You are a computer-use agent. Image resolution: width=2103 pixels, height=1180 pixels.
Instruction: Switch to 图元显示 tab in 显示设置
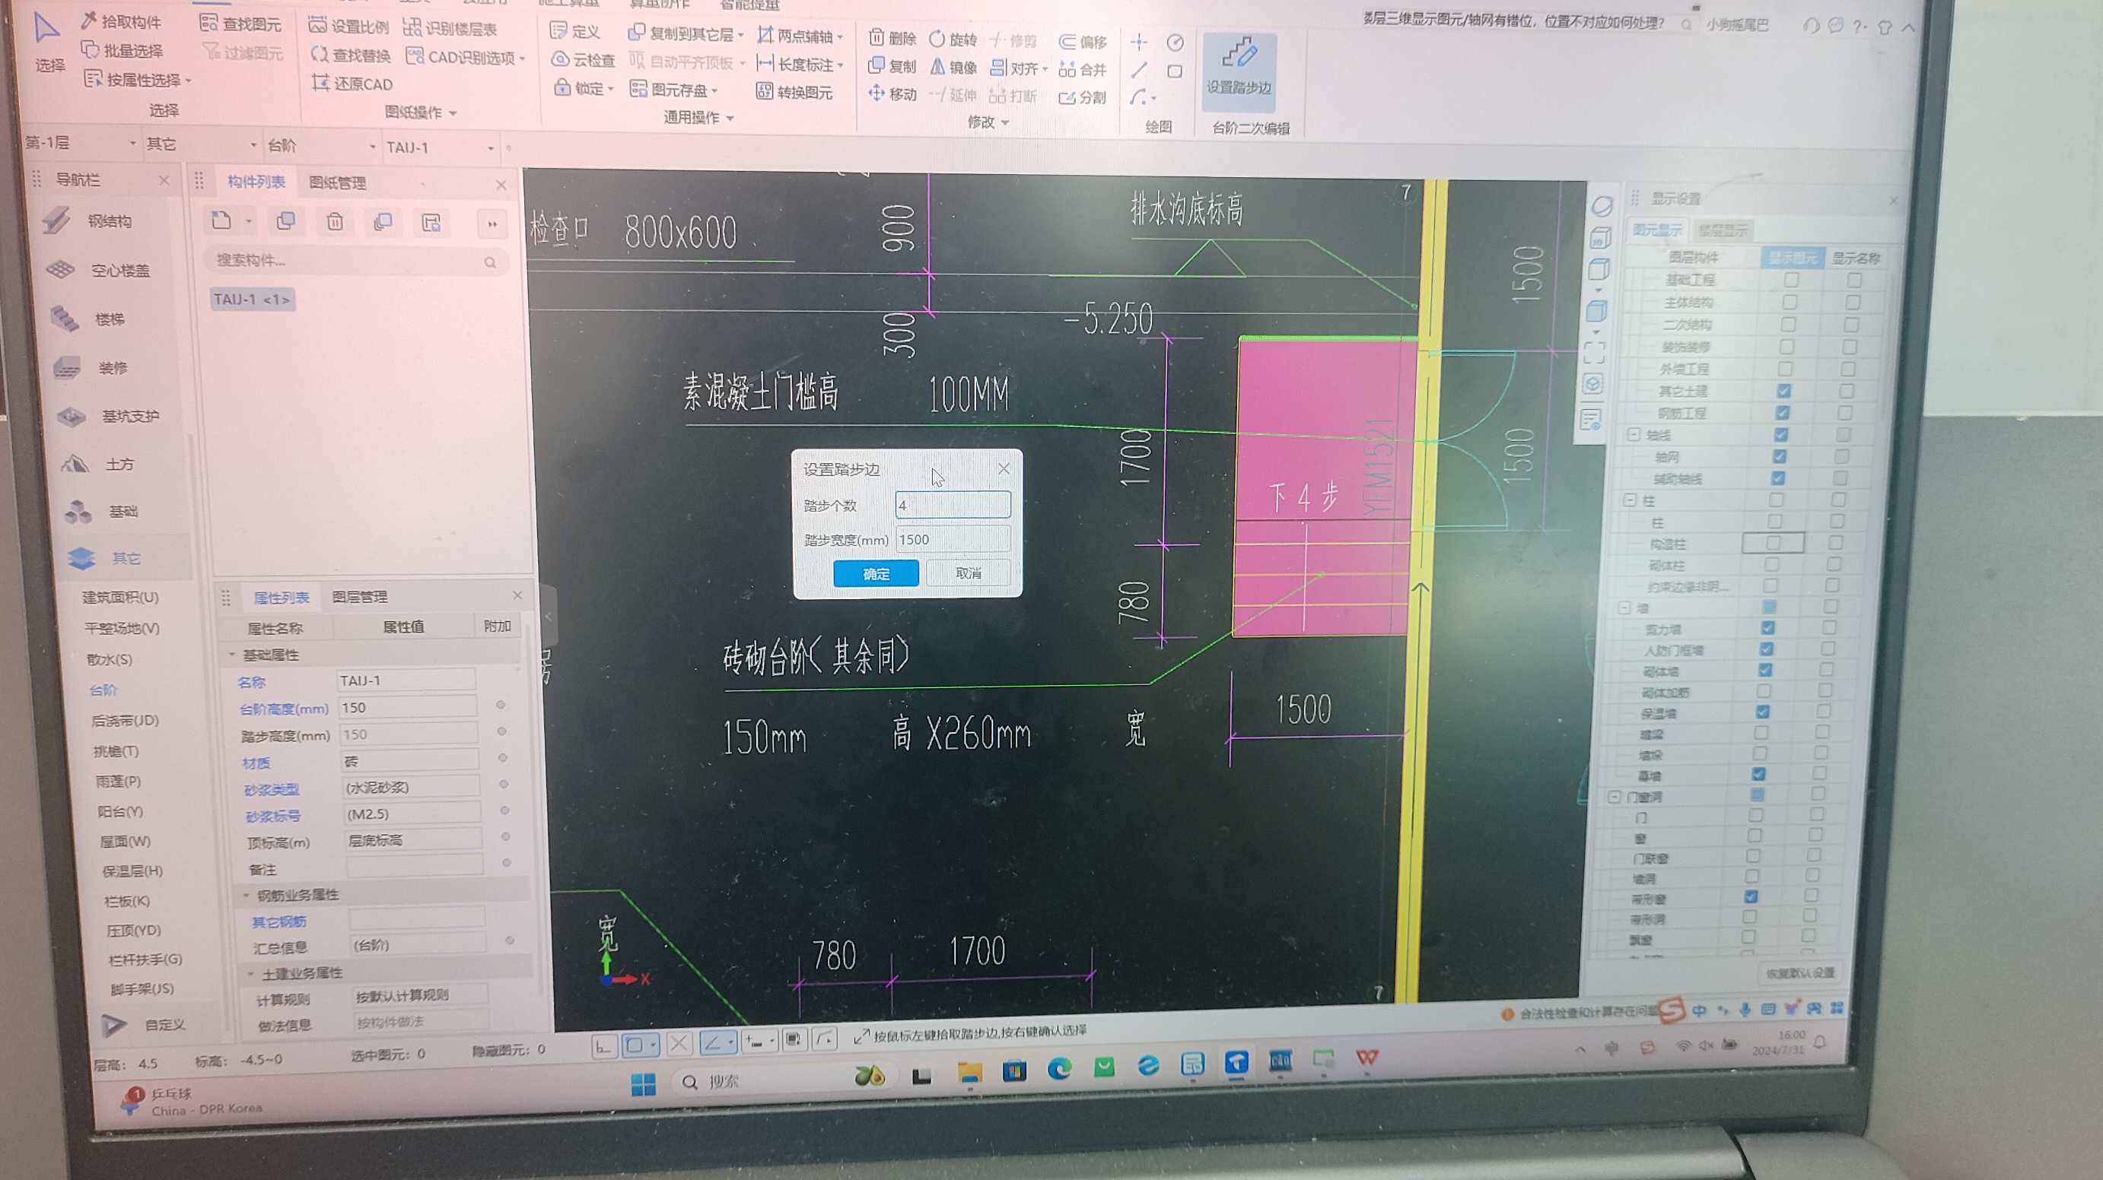[x=1657, y=230]
